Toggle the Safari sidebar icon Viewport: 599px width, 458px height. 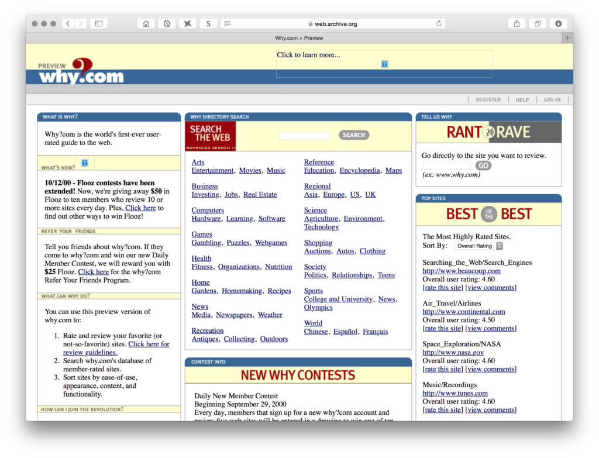pos(98,23)
